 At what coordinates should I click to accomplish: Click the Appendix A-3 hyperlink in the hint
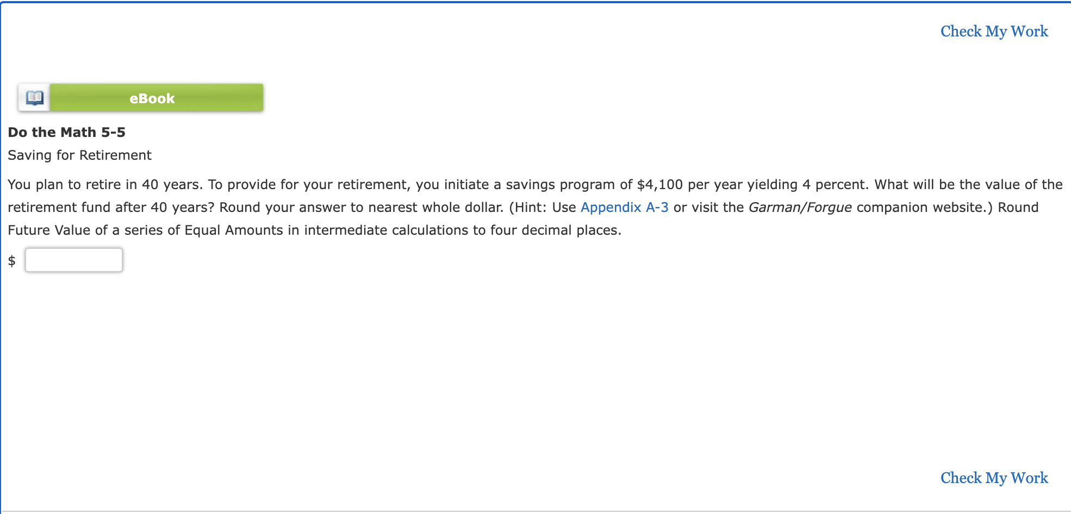624,207
